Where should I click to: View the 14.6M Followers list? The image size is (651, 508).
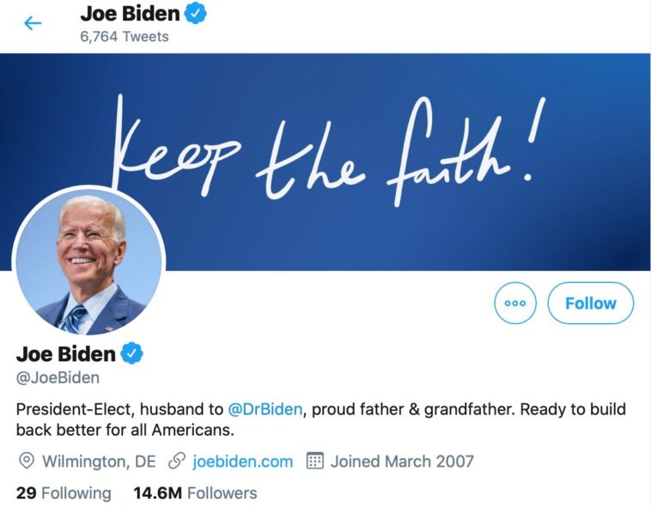point(195,493)
